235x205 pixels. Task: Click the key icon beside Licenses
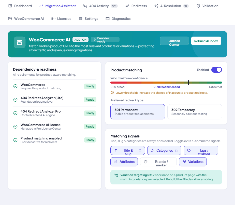tap(53, 19)
